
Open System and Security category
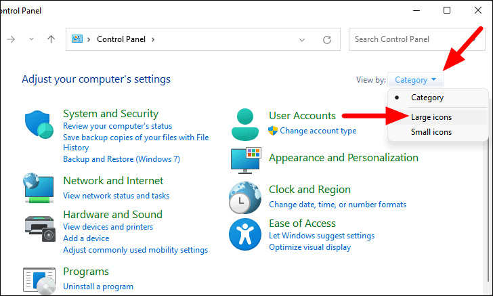(110, 114)
